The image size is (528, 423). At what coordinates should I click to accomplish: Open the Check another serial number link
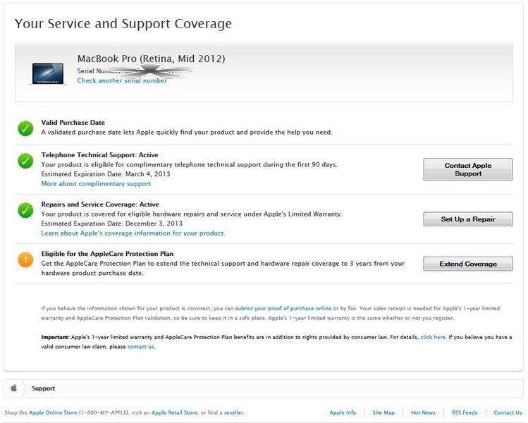122,81
